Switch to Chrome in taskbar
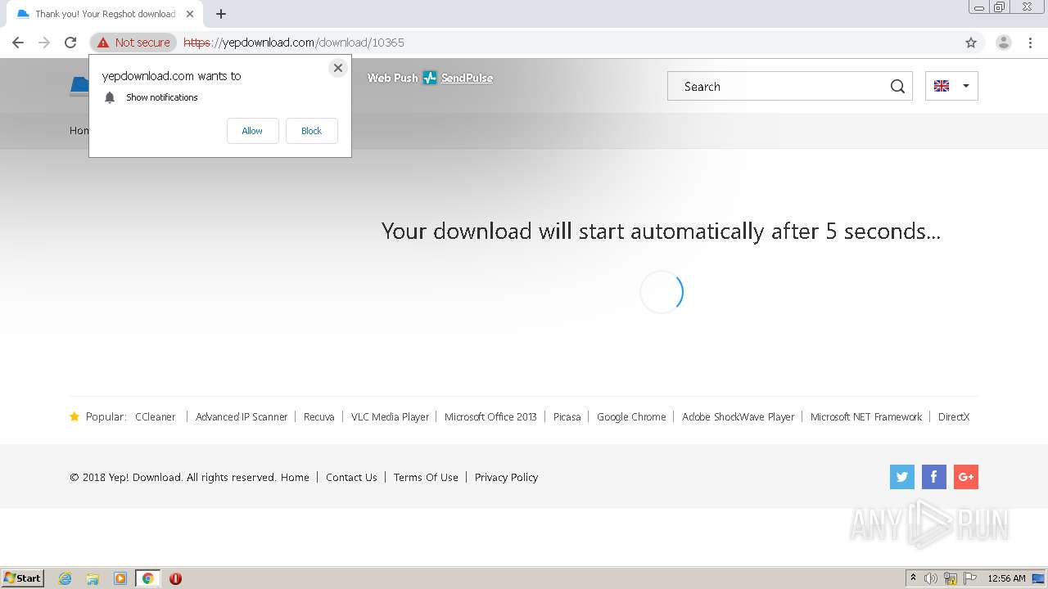This screenshot has width=1048, height=589. (147, 578)
